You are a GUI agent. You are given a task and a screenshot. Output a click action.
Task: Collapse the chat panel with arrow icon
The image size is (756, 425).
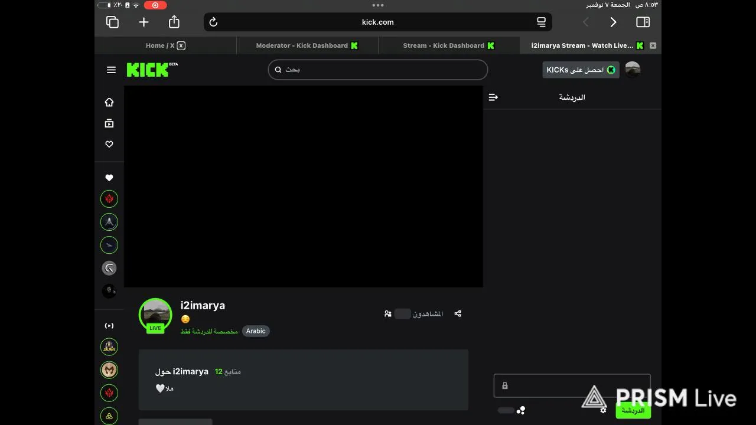coord(493,97)
